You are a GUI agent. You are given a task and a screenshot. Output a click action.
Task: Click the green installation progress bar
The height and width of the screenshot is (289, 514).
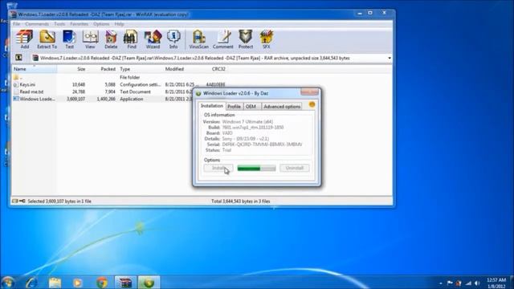[x=256, y=169]
